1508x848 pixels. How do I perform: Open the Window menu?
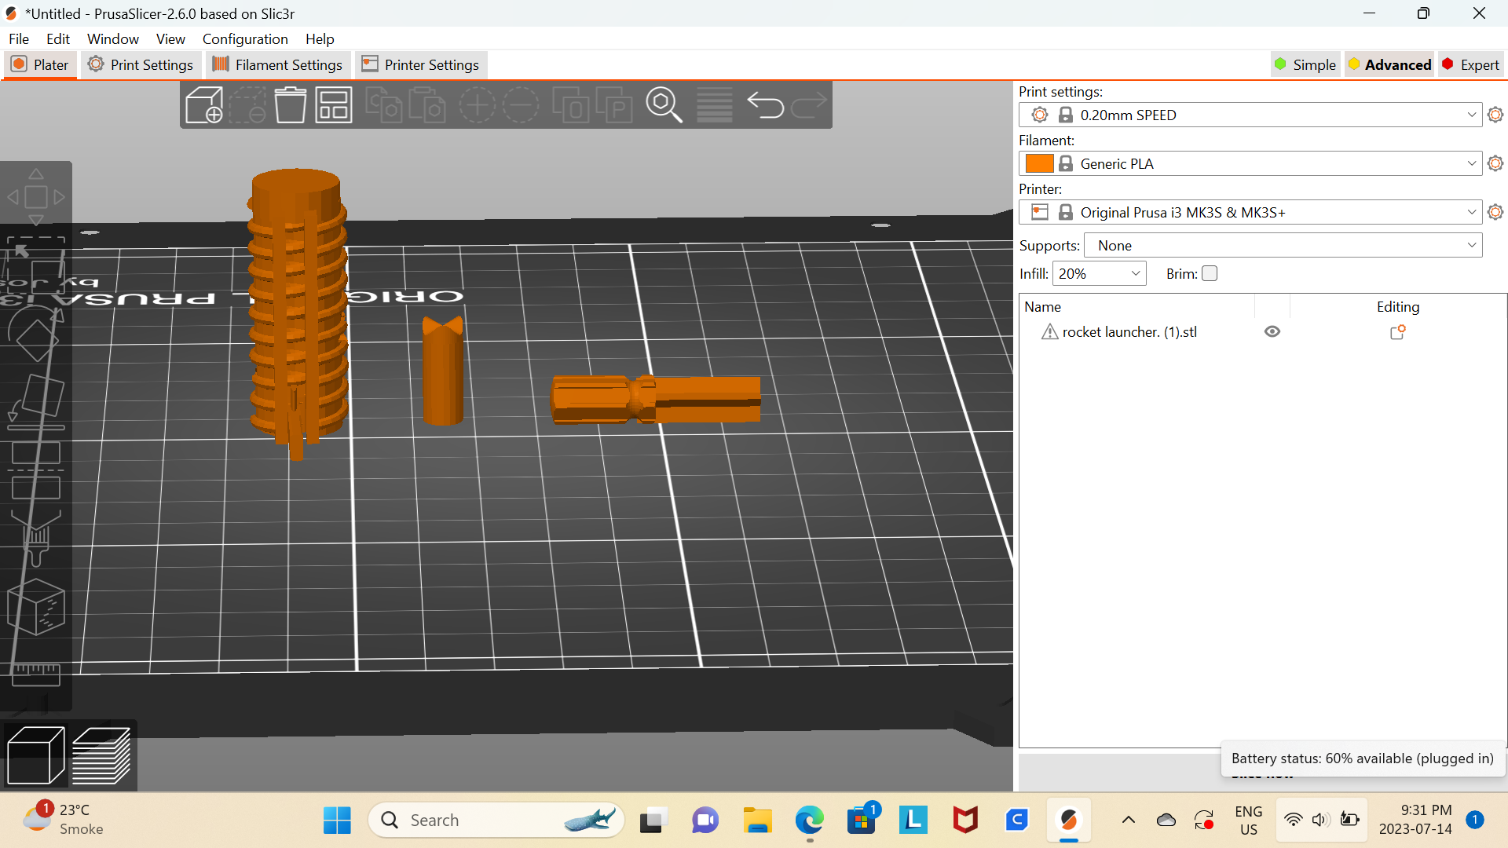tap(113, 38)
